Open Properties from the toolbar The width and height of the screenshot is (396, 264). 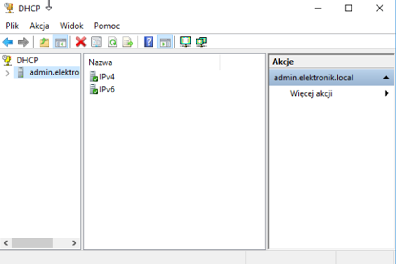96,42
